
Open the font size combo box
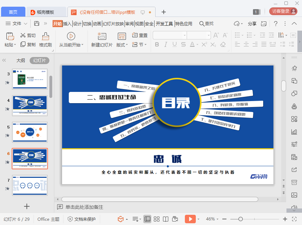click(x=199, y=35)
